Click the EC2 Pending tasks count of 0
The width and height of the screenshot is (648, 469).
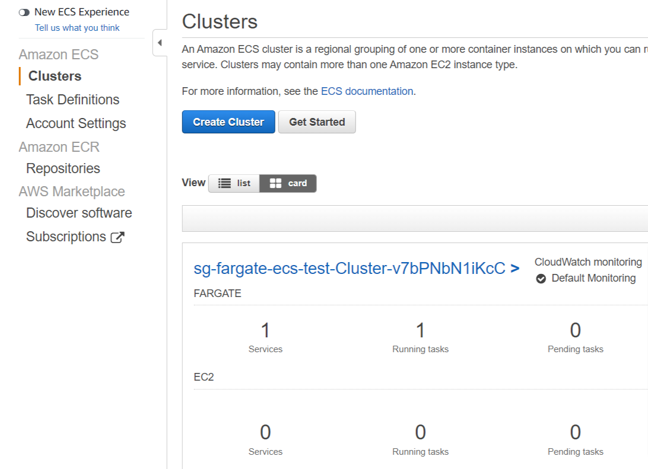[x=575, y=432]
